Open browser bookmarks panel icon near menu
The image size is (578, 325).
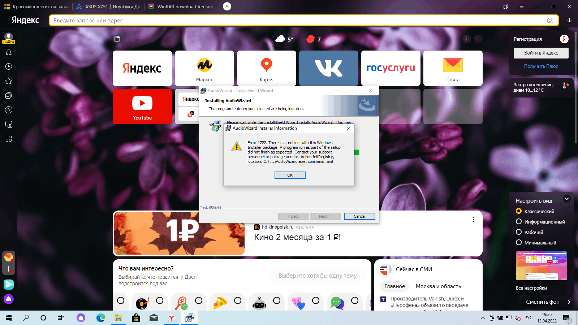(x=506, y=6)
